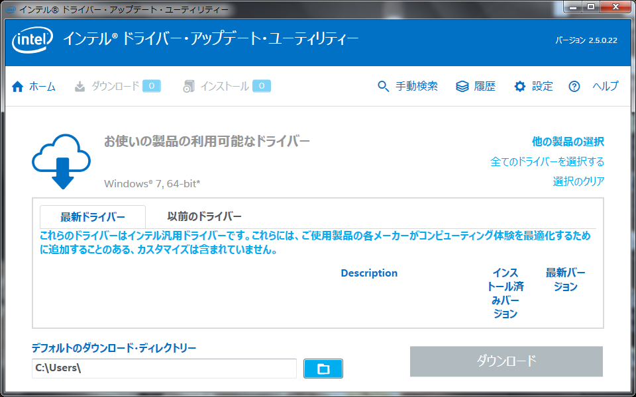This screenshot has width=636, height=397.
Task: Open the ダウンロード navigation item
Action: point(115,86)
